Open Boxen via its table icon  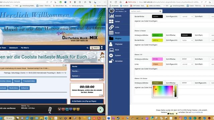click(111, 33)
